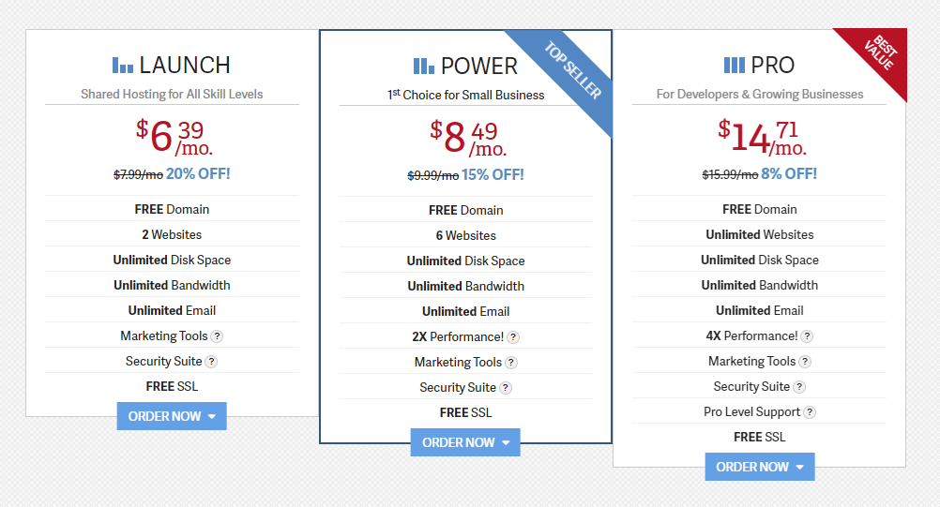Click help icon beside Pro Security Suite

(799, 387)
